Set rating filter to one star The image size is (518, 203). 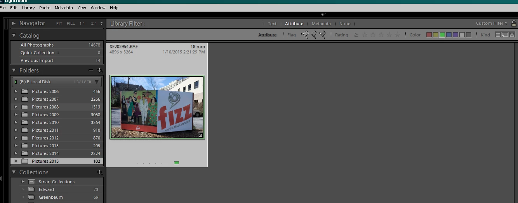click(x=365, y=35)
